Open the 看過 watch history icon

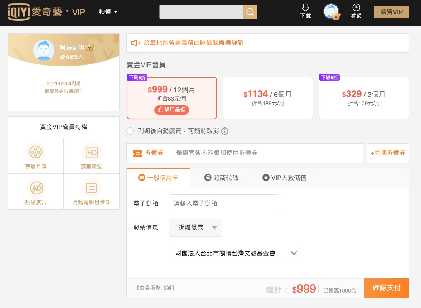(x=356, y=11)
